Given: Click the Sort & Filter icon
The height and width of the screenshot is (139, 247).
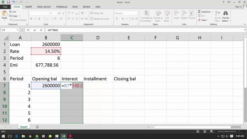Looking at the screenshot, I should point(217,13).
